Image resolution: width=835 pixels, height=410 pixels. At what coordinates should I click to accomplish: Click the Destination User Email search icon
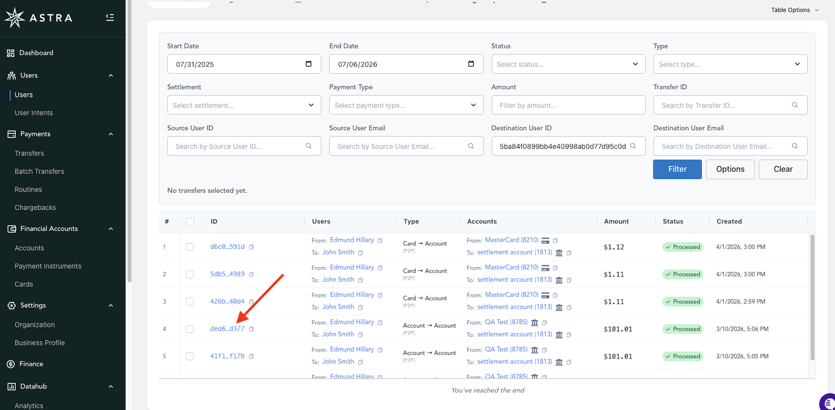[795, 146]
